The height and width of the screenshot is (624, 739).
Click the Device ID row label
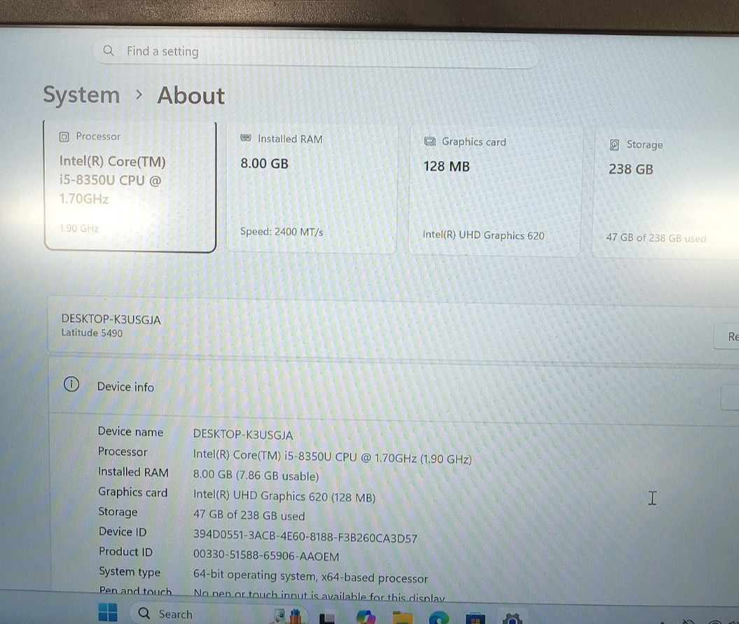coord(122,532)
